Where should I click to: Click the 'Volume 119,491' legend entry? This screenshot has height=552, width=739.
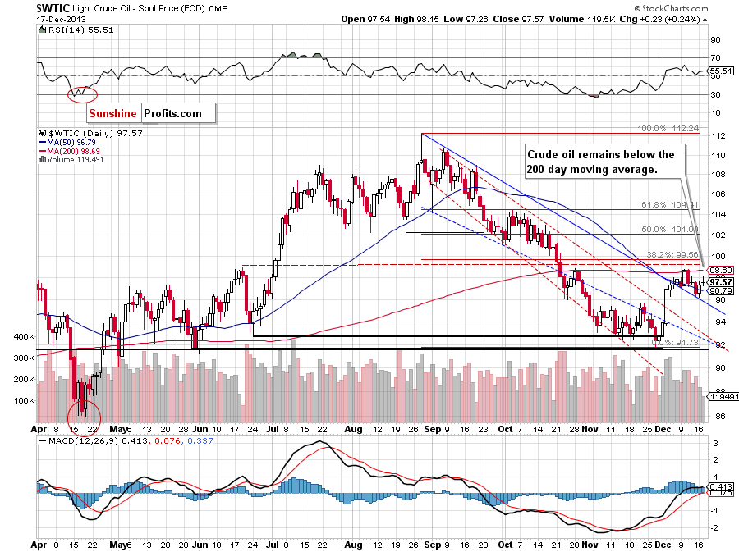coord(76,159)
